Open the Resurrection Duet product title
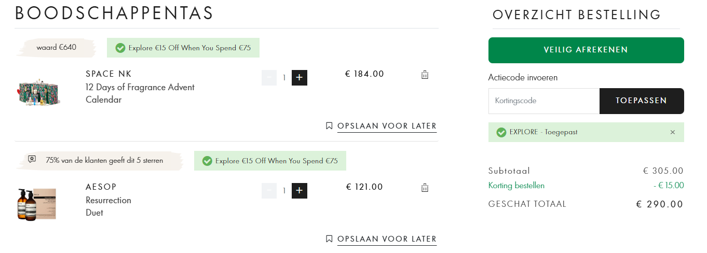Image resolution: width=707 pixels, height=253 pixels. tap(108, 206)
